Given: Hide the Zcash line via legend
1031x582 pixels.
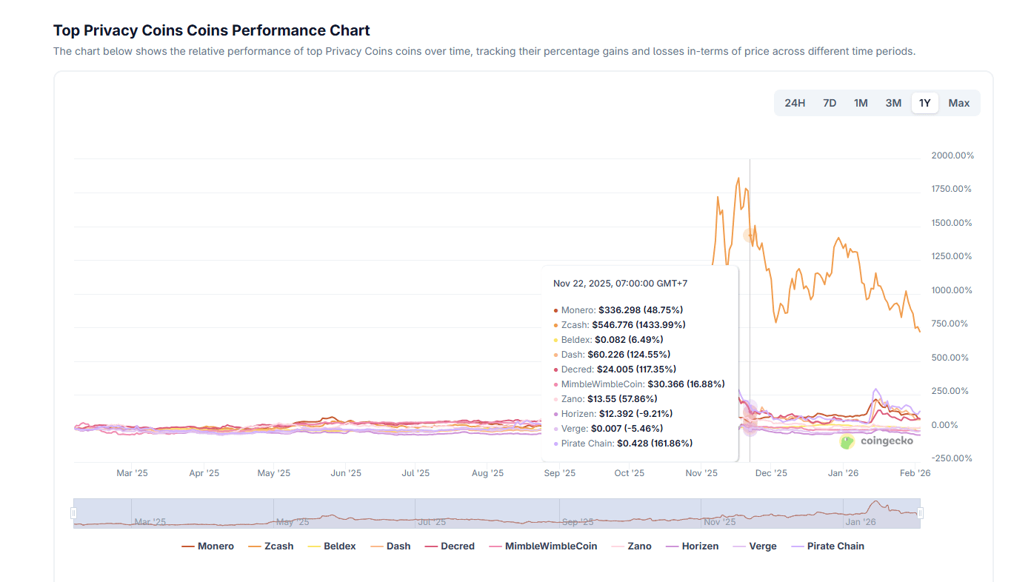Looking at the screenshot, I should coord(271,546).
